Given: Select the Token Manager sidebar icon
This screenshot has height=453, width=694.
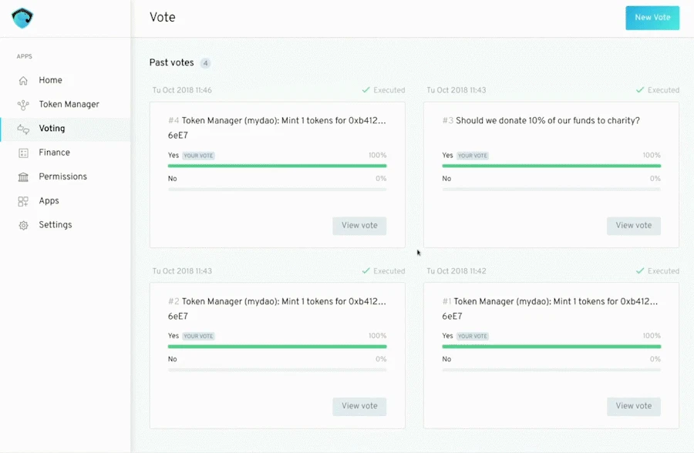Looking at the screenshot, I should pos(23,105).
